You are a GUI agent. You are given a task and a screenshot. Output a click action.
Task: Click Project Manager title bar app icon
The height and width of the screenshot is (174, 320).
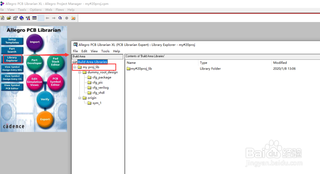pyautogui.click(x=2, y=4)
